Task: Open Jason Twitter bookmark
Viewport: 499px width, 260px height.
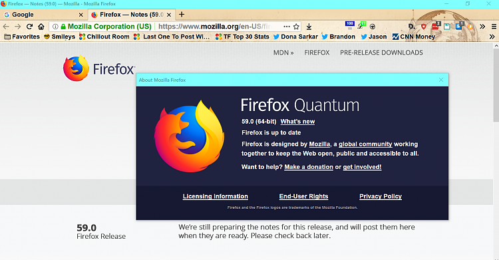Action: coord(374,37)
